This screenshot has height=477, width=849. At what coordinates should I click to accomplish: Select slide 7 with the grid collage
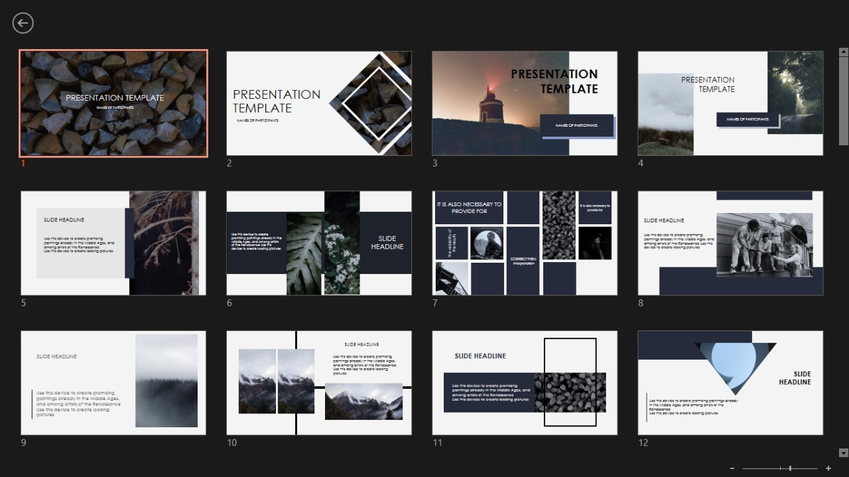[x=525, y=243]
